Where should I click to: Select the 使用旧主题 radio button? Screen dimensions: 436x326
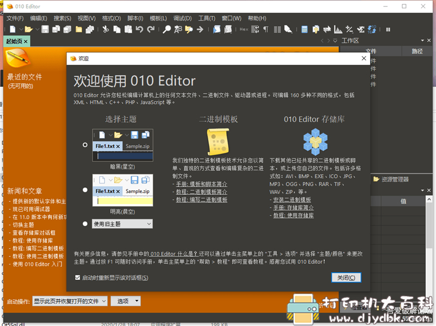[85, 224]
